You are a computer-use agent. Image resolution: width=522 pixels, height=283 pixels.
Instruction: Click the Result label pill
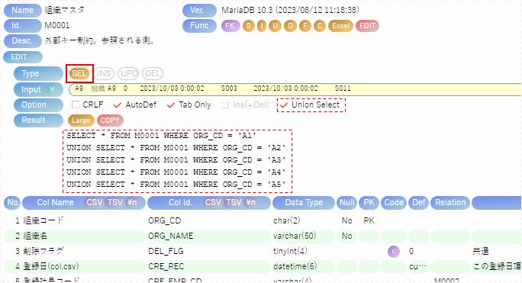38,121
